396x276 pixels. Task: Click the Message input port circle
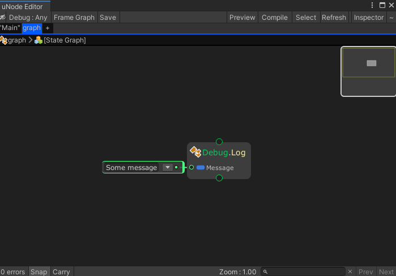[191, 167]
